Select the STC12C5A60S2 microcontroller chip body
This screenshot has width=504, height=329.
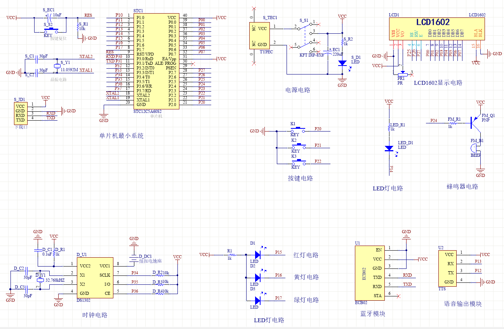[x=156, y=61]
